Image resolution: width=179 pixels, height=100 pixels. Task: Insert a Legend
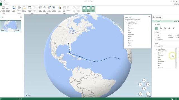tap(68, 9)
